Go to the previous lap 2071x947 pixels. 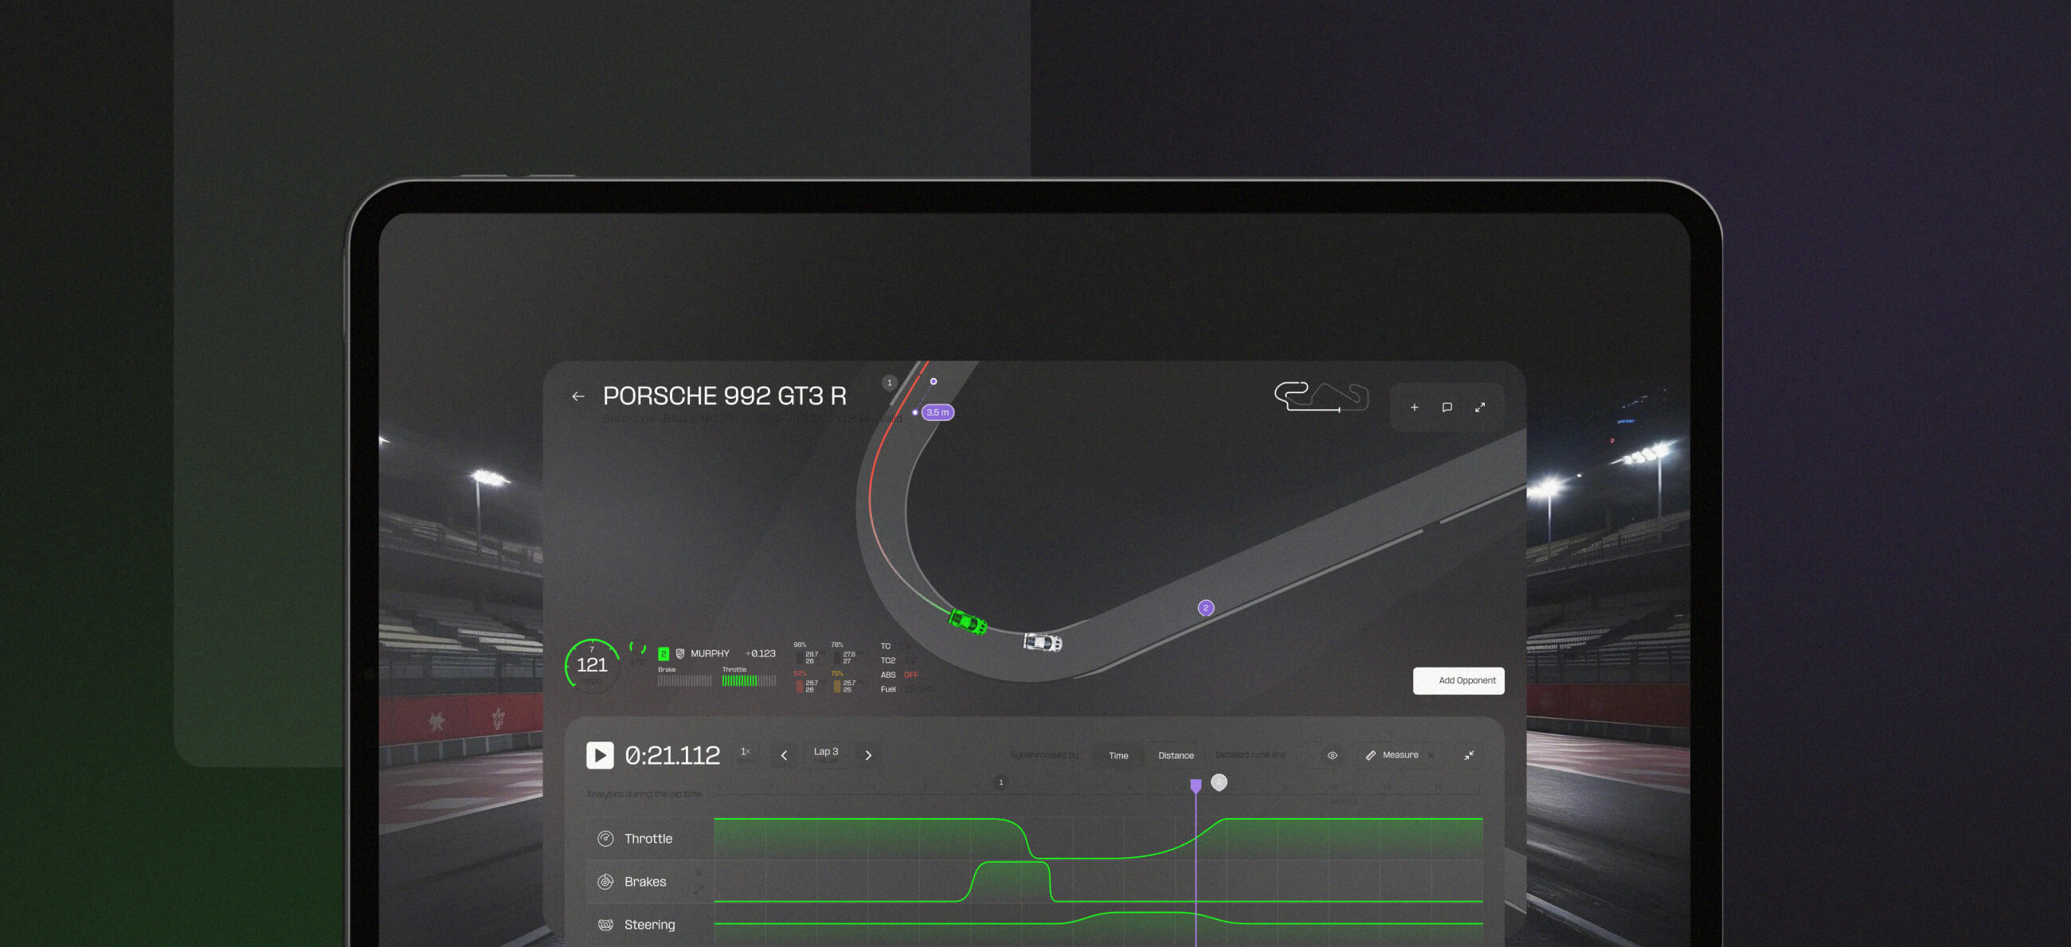pos(784,755)
